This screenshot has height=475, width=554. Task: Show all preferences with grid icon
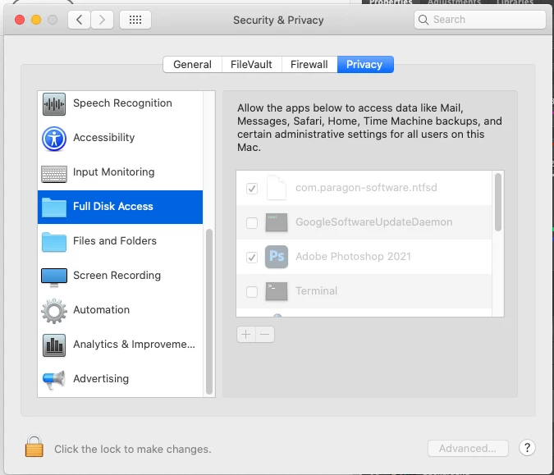[135, 20]
